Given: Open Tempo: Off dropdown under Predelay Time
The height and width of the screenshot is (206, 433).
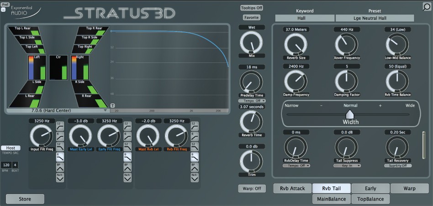Looking at the screenshot, I should 252,101.
